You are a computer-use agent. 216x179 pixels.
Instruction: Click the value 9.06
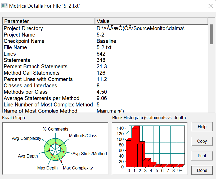(102, 98)
